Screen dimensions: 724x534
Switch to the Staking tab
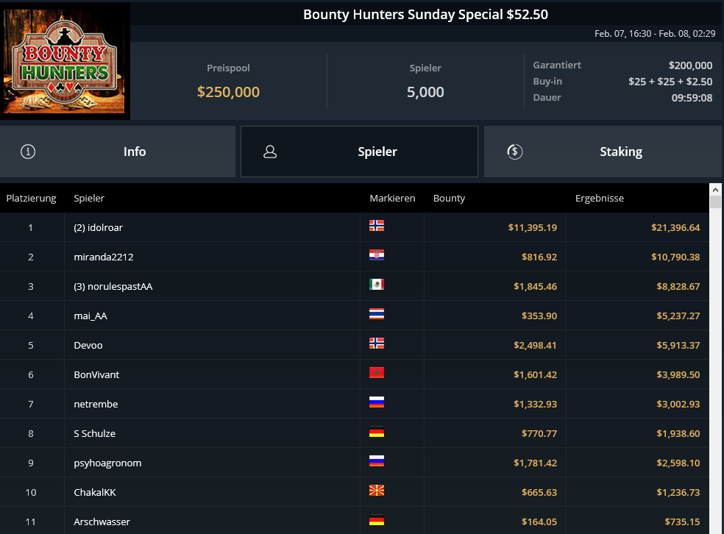click(603, 152)
